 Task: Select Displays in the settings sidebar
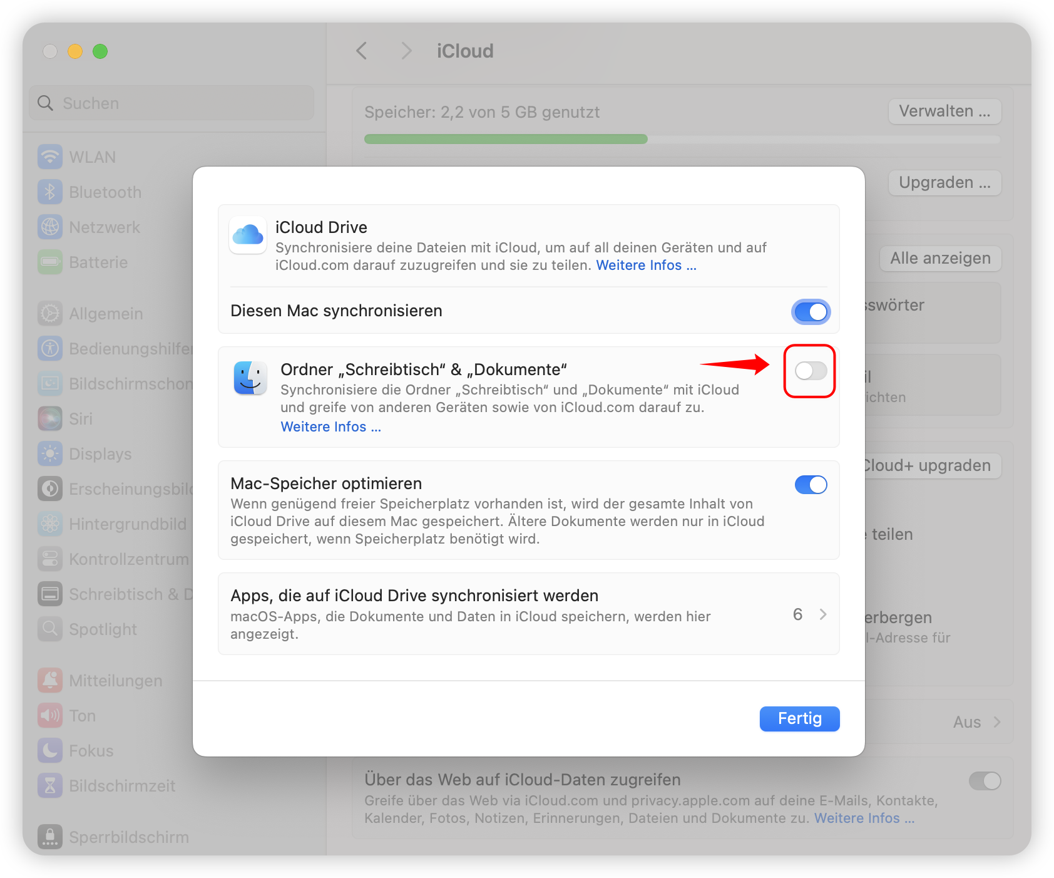coord(100,454)
